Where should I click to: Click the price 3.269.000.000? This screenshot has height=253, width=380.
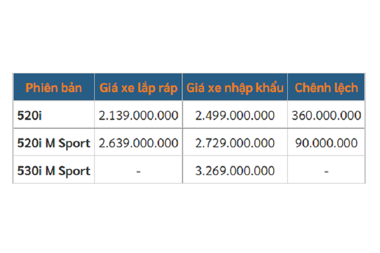pyautogui.click(x=235, y=171)
